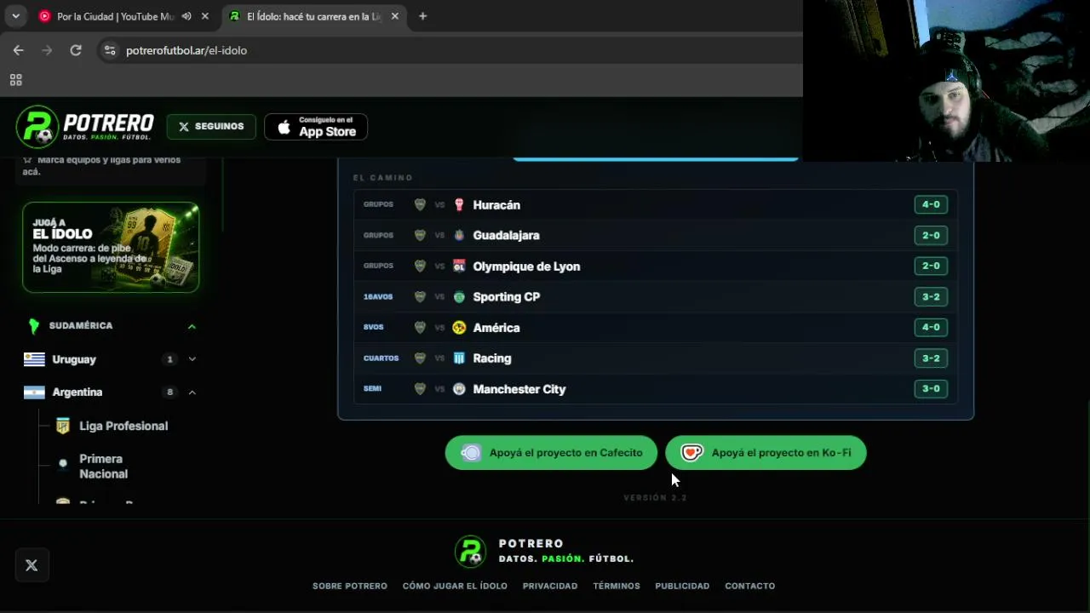Select the Huracán team name
The height and width of the screenshot is (613, 1090).
(x=496, y=205)
